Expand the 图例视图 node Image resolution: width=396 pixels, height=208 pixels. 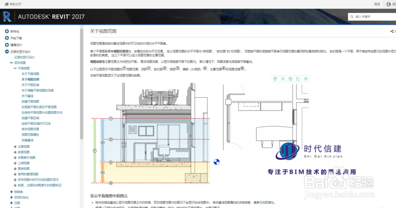[15, 169]
